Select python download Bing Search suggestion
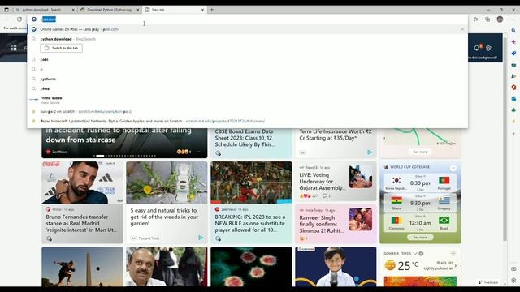Viewport: 520px width, 292px height. [x=247, y=39]
